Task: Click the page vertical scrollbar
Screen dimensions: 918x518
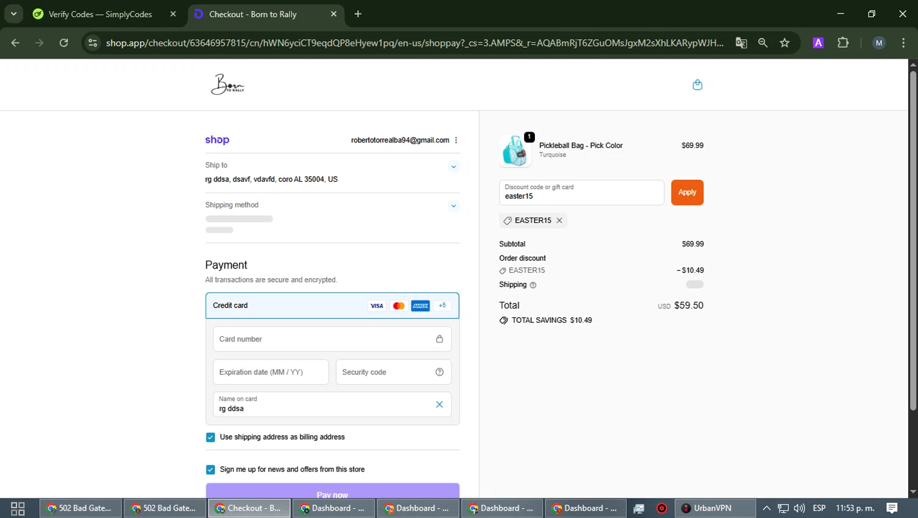Action: pyautogui.click(x=913, y=240)
